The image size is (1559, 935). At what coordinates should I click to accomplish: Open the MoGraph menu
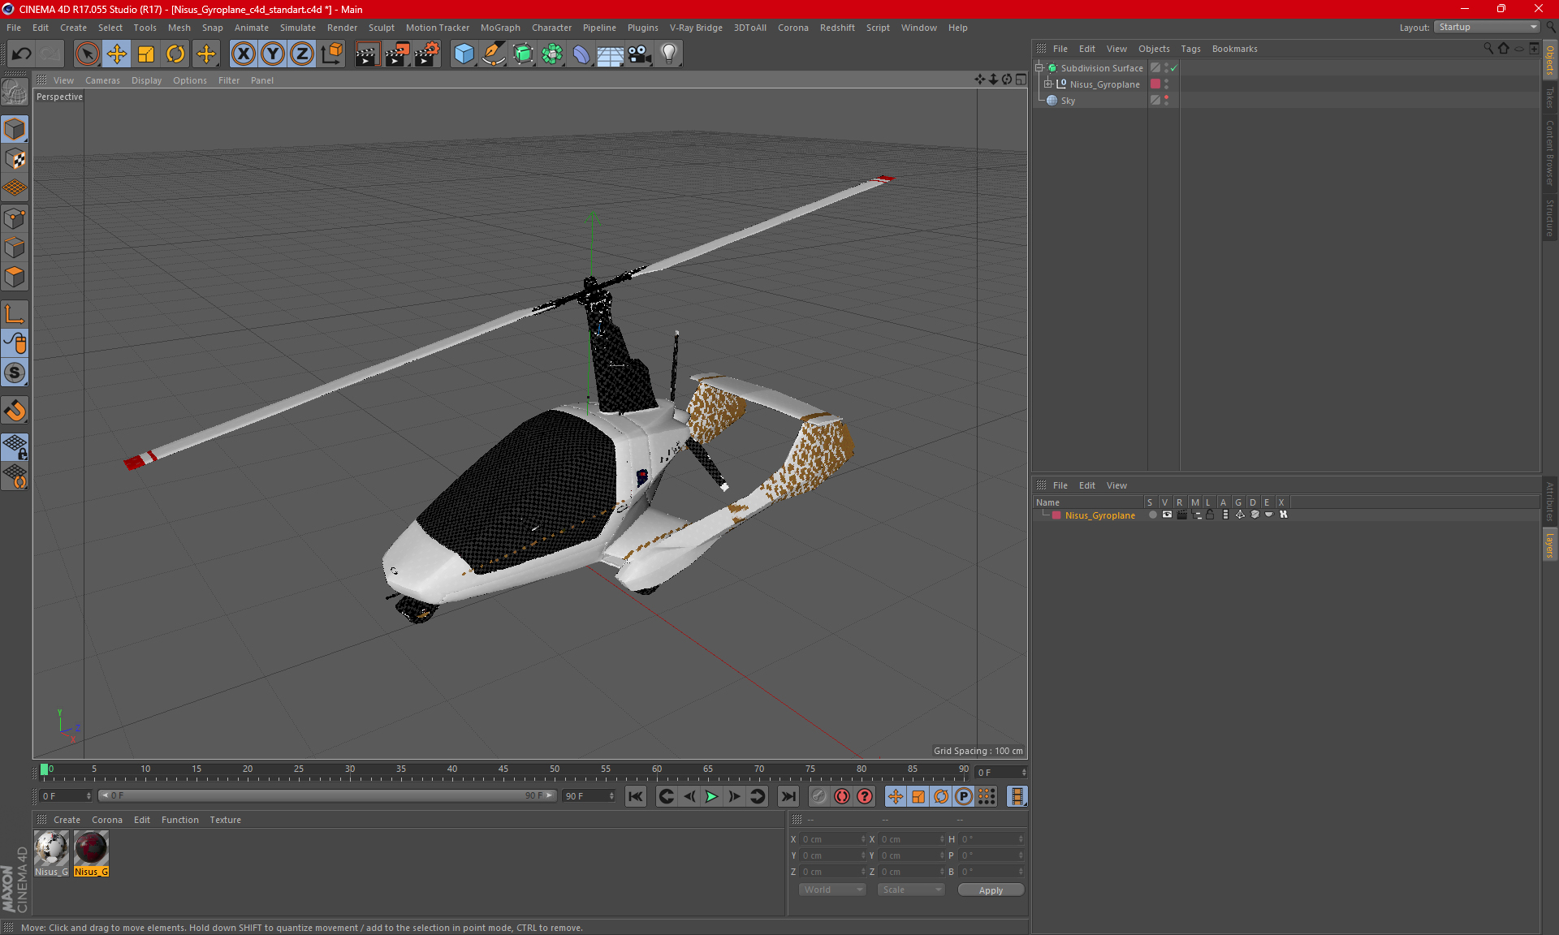pos(499,28)
